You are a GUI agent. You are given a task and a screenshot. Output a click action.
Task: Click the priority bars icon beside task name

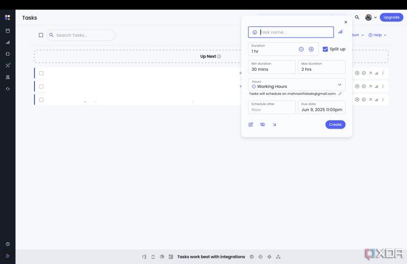point(340,32)
